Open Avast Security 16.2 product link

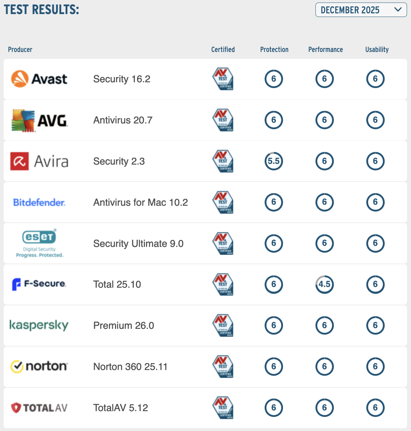click(122, 79)
